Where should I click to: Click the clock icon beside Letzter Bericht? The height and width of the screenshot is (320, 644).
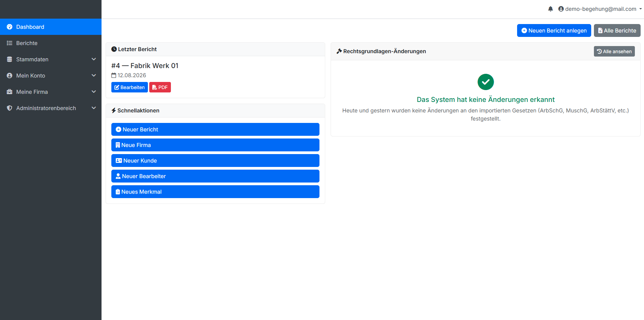click(x=114, y=49)
